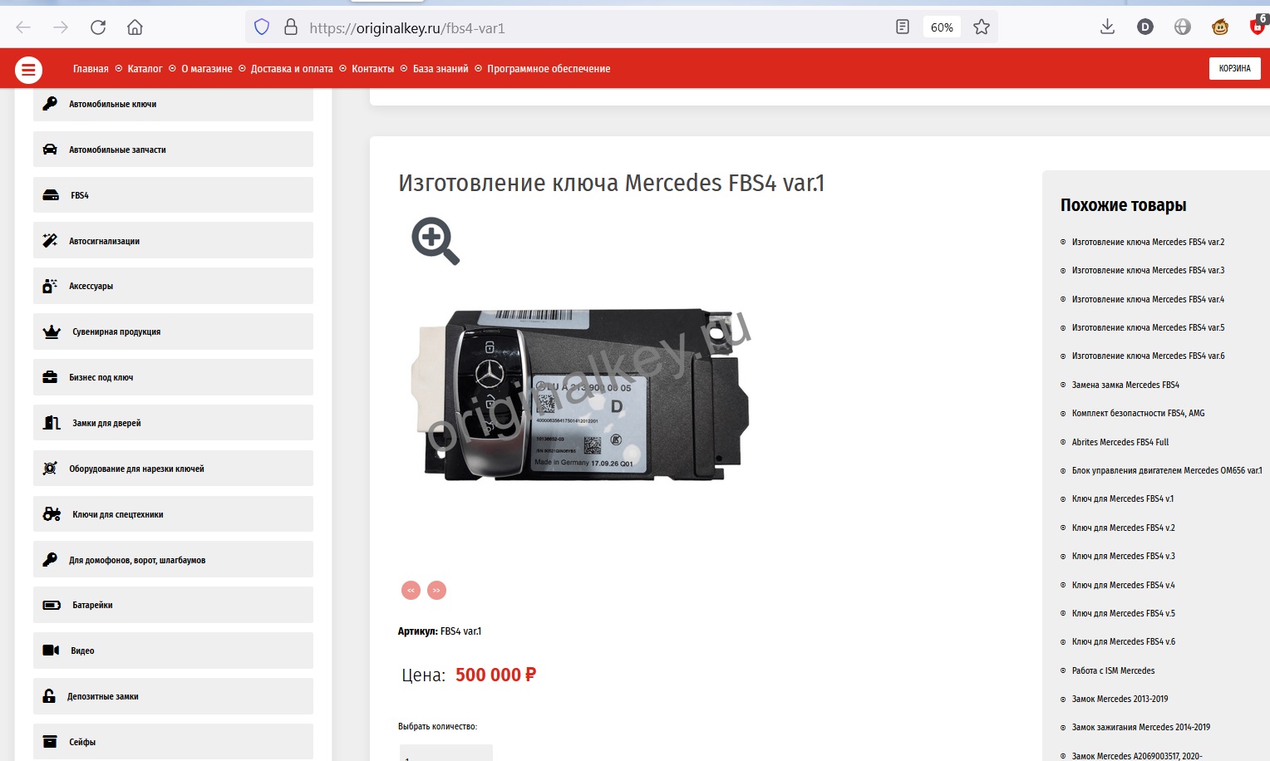Open the Доставка и оплата menu item
The image size is (1270, 761).
292,69
